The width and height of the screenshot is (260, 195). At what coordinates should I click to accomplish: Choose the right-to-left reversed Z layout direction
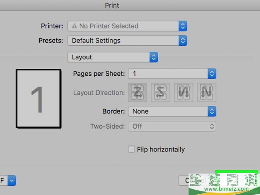pos(160,92)
